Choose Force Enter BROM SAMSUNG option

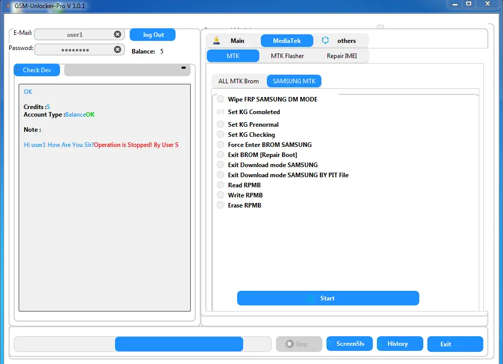coord(220,144)
